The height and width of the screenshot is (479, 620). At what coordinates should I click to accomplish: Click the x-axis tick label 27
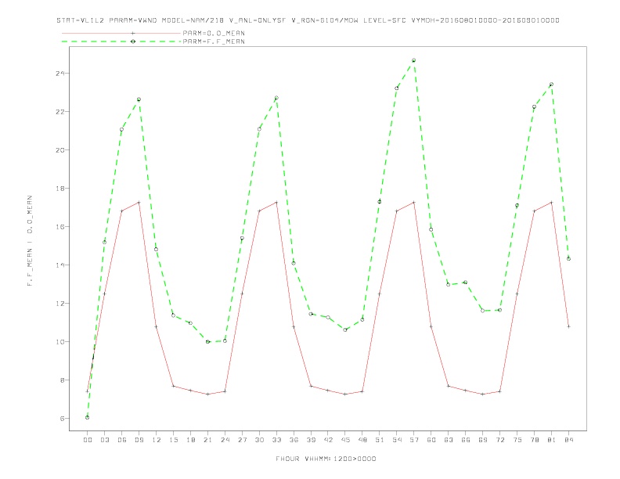coord(242,440)
